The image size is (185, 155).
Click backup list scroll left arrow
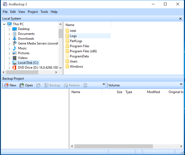[x=72, y=146]
